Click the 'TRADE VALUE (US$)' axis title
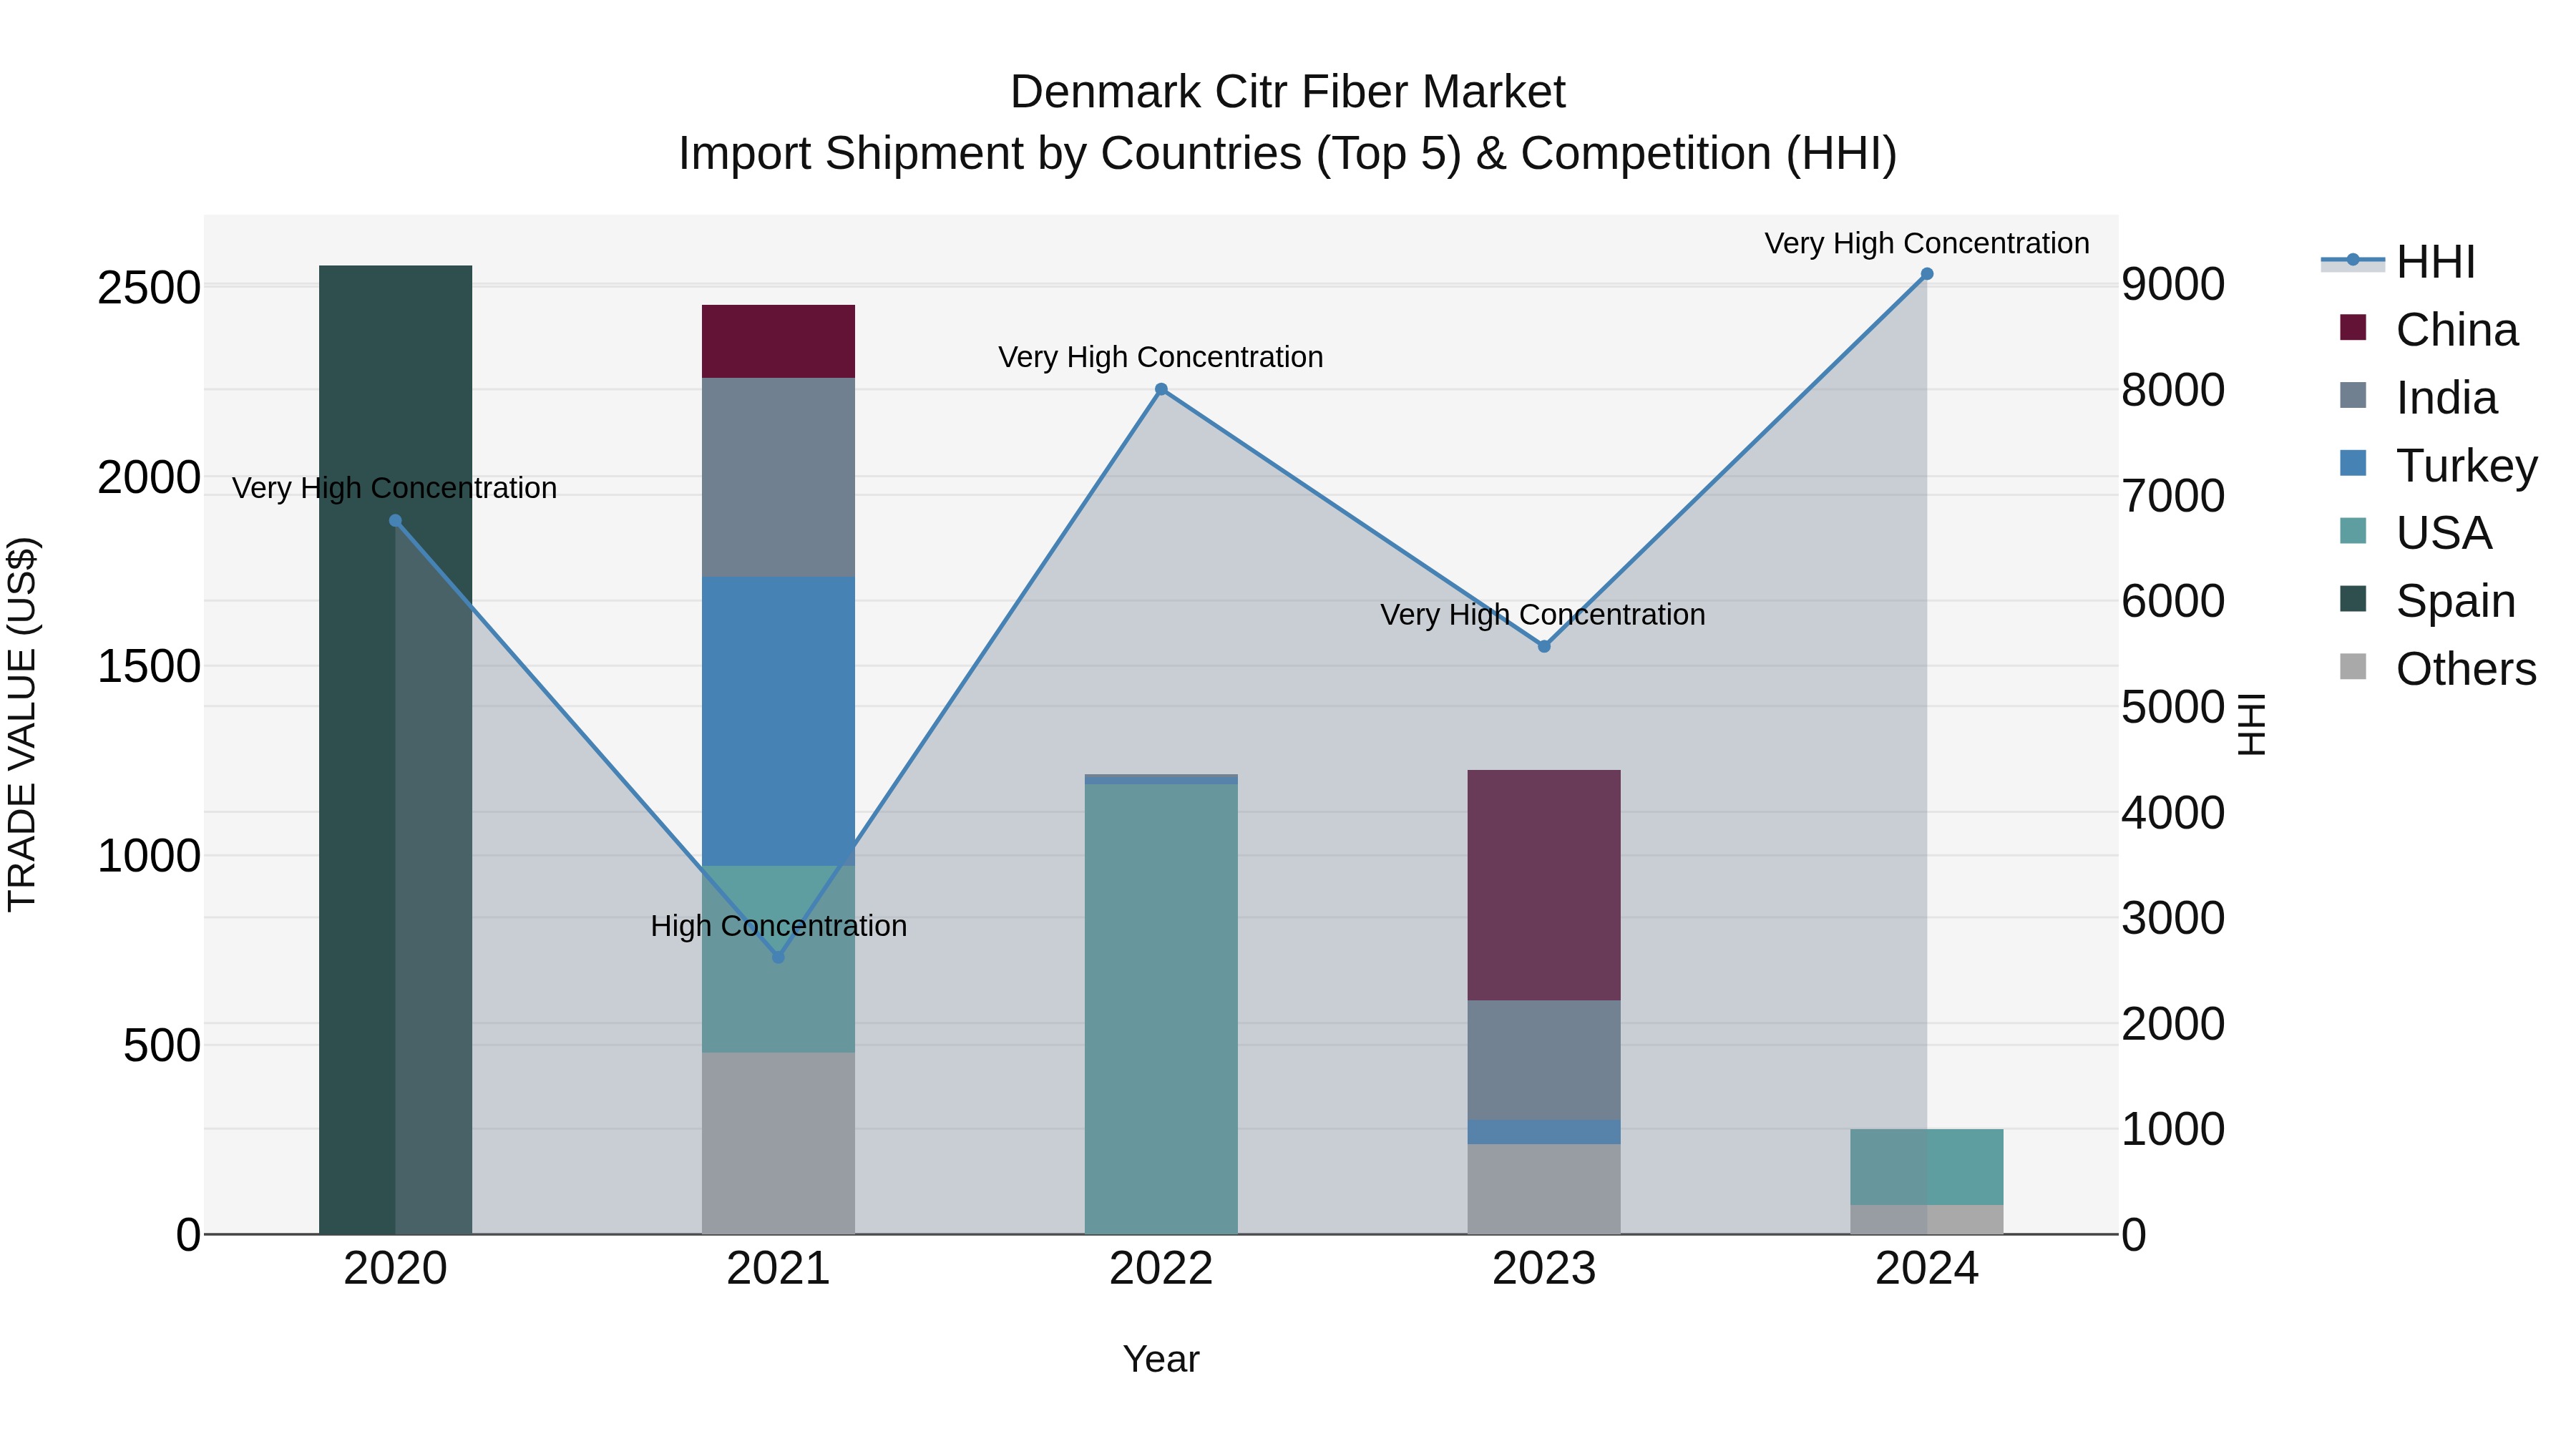 tap(22, 724)
